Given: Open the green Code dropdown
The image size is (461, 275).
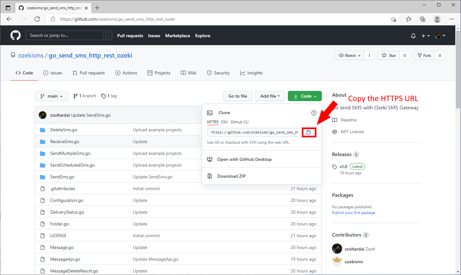Looking at the screenshot, I should (x=304, y=96).
